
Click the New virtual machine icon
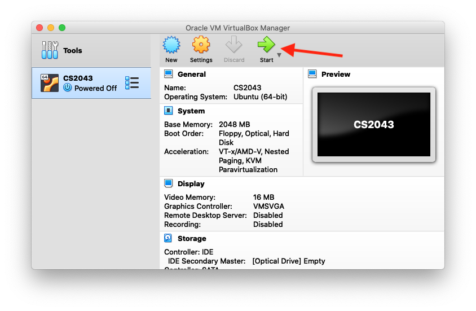tap(171, 45)
